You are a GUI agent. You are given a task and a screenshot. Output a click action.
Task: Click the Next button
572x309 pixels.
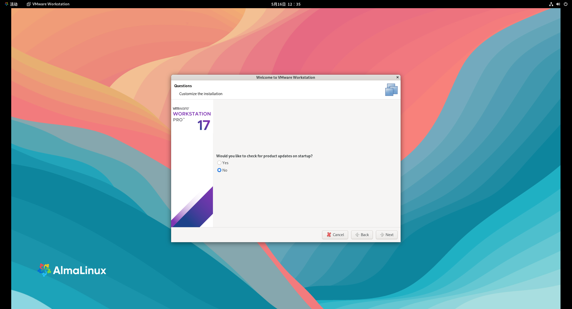[x=387, y=235]
